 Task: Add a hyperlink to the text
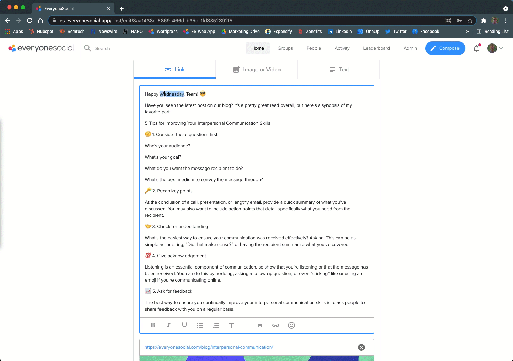click(x=276, y=325)
